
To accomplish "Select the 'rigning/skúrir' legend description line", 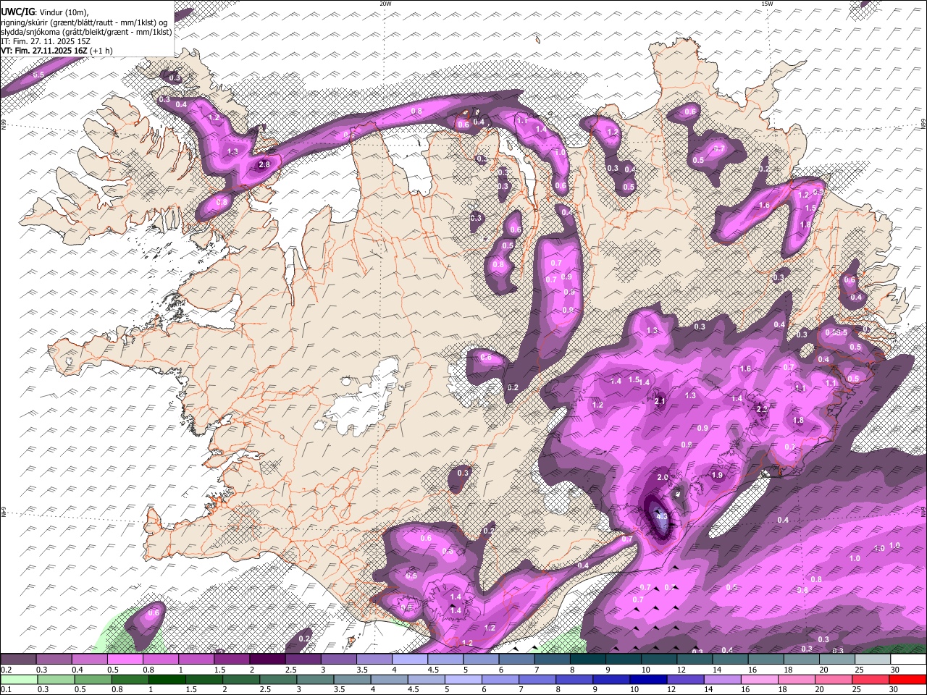I will coord(84,22).
